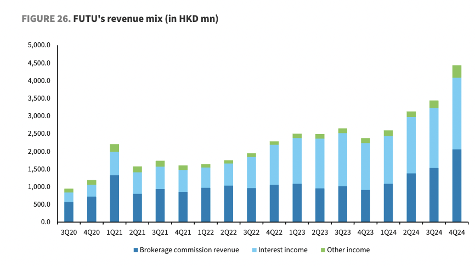Select the Other income legend label
The width and height of the screenshot is (475, 266).
point(348,250)
